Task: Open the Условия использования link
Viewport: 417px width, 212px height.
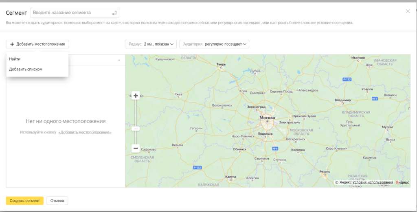Action: [x=373, y=183]
